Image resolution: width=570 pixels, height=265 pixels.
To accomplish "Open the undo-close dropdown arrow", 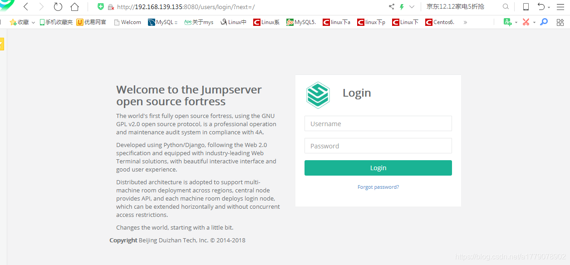I will [549, 8].
